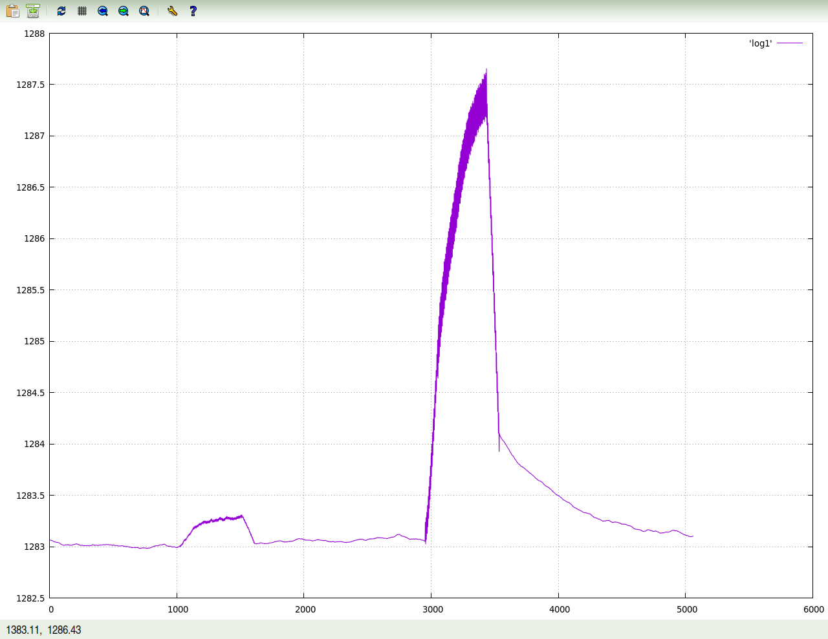Click the y-axis label 1287.5
The height and width of the screenshot is (639, 828).
pyautogui.click(x=30, y=85)
